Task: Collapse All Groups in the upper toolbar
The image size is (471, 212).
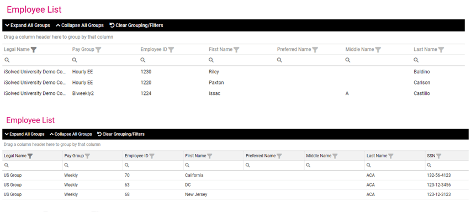Action: point(80,25)
